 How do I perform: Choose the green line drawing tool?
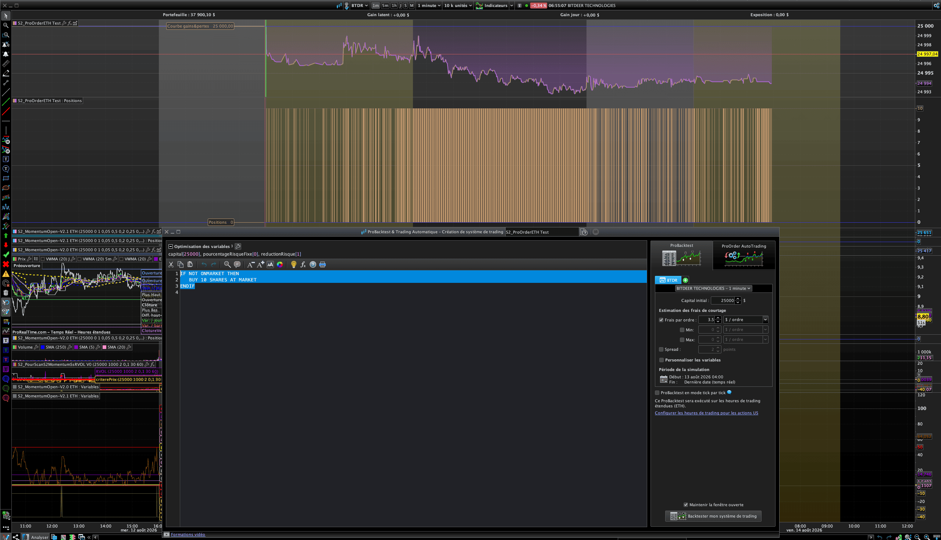tap(6, 102)
